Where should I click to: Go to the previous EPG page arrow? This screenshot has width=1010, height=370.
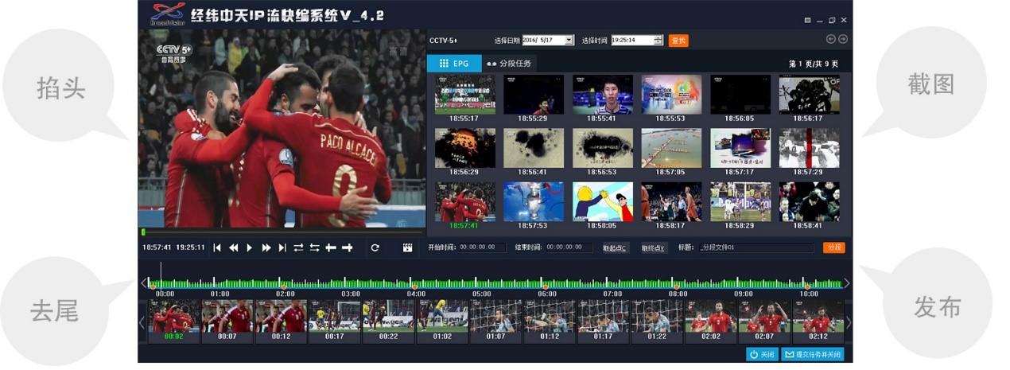pos(831,39)
